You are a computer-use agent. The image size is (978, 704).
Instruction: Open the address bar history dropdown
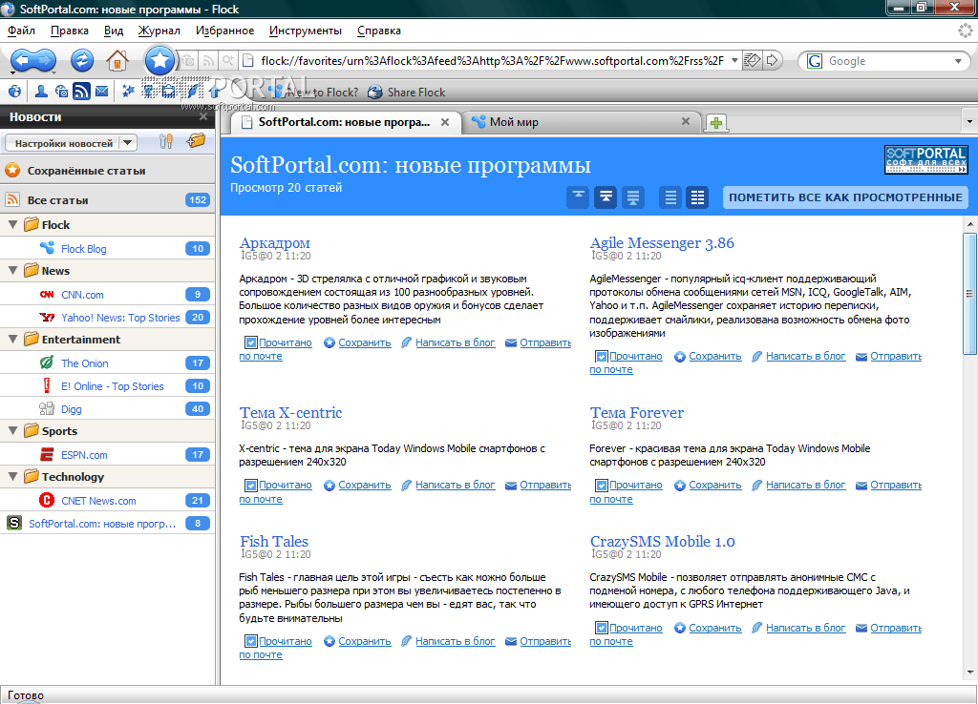tap(734, 60)
